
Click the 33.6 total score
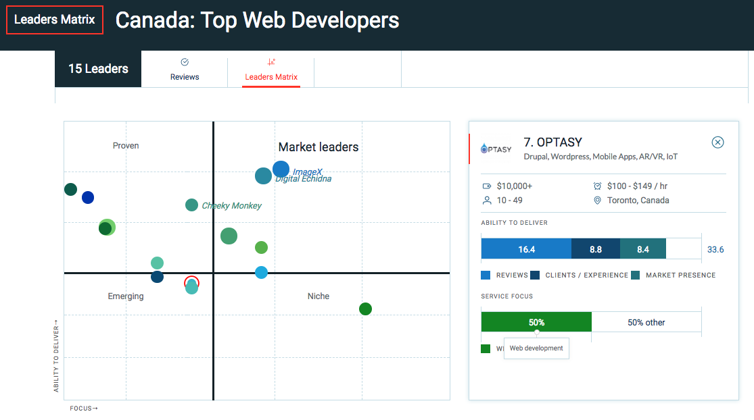[x=715, y=250]
